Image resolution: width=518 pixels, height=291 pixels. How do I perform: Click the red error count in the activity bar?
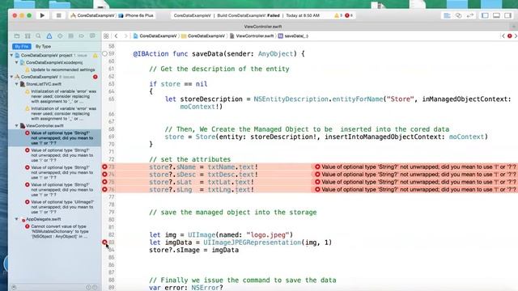(349, 15)
